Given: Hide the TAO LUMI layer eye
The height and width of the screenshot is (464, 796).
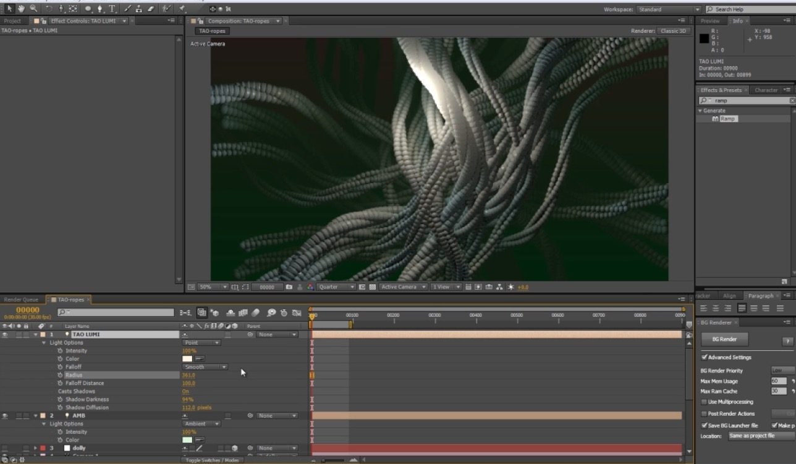Looking at the screenshot, I should pyautogui.click(x=5, y=334).
